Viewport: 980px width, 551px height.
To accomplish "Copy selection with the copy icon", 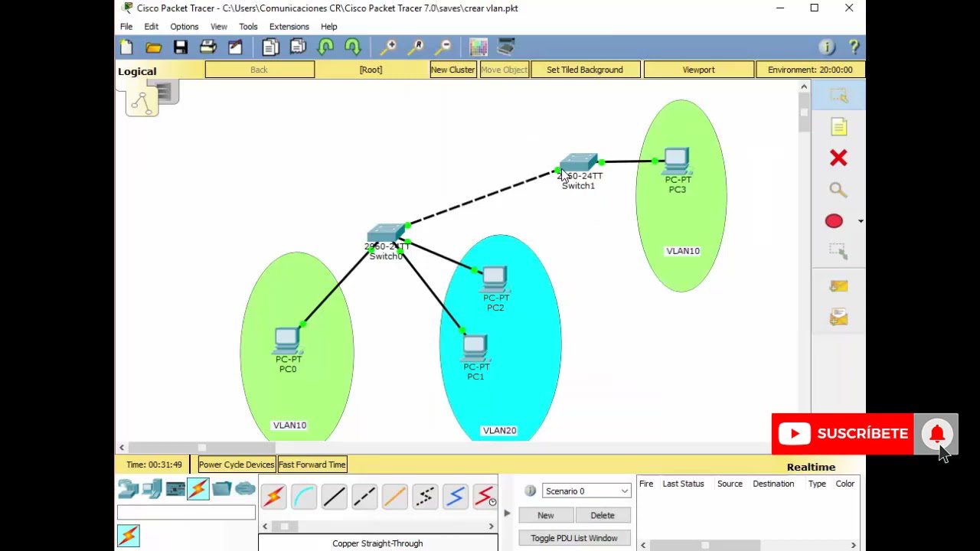I will click(x=270, y=47).
